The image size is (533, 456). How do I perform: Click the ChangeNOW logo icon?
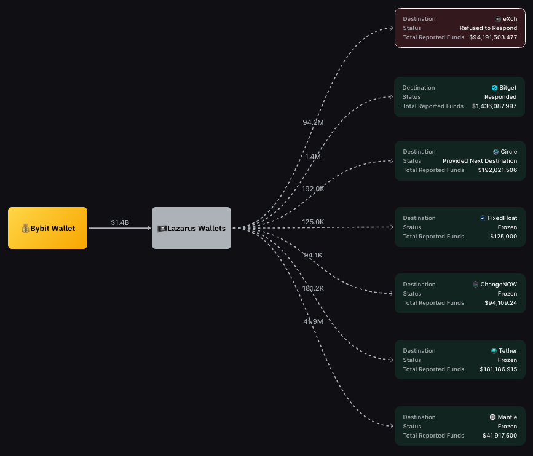pyautogui.click(x=476, y=285)
